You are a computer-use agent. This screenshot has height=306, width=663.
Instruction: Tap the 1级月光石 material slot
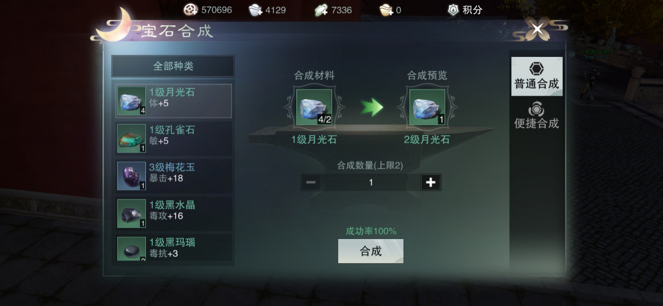point(314,107)
